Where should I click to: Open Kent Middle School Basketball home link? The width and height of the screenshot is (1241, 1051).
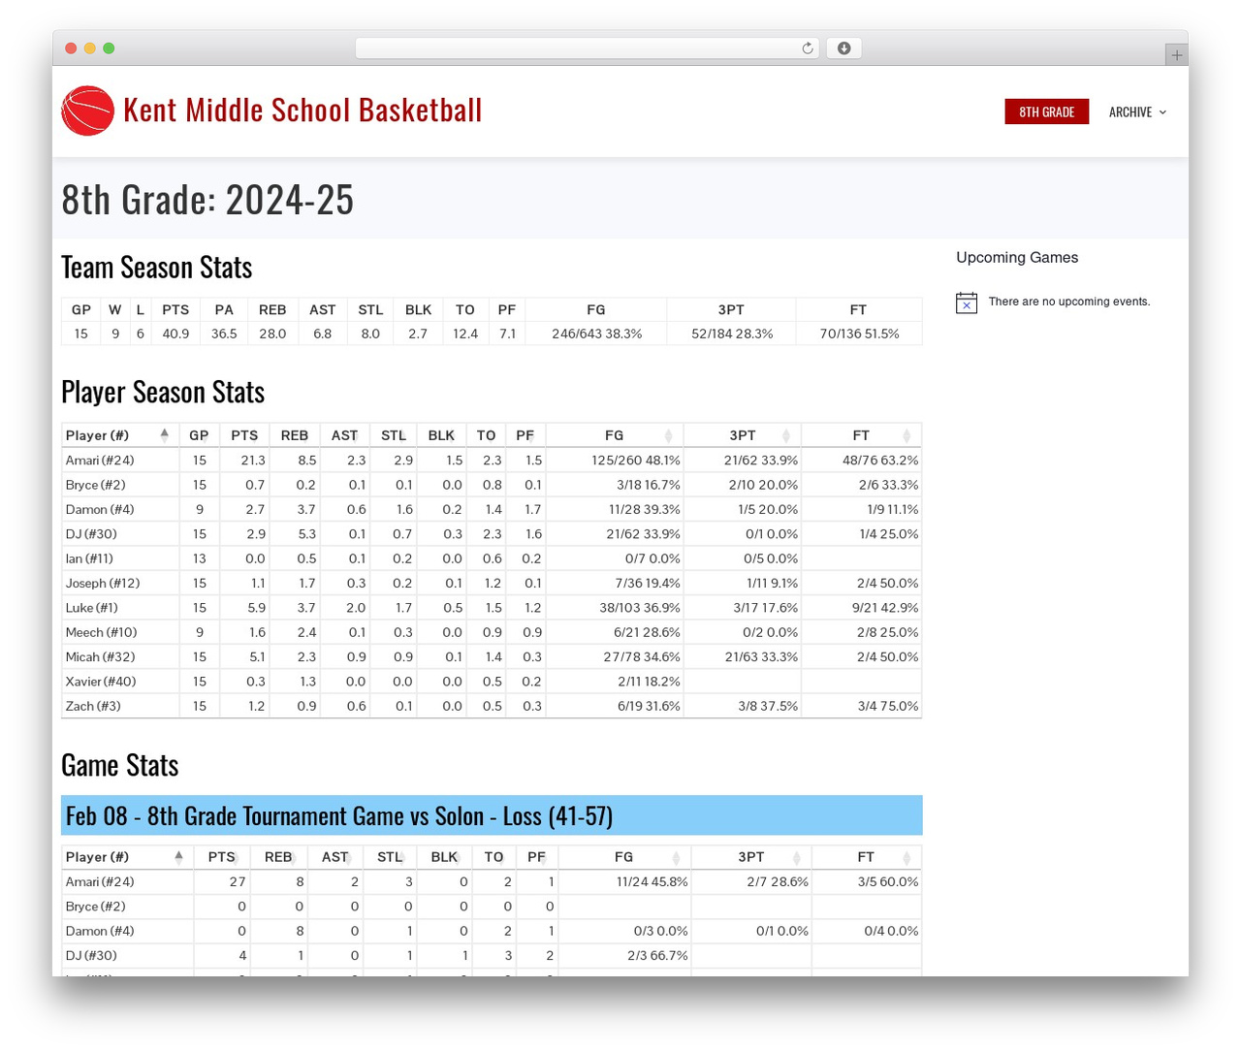[x=302, y=111]
